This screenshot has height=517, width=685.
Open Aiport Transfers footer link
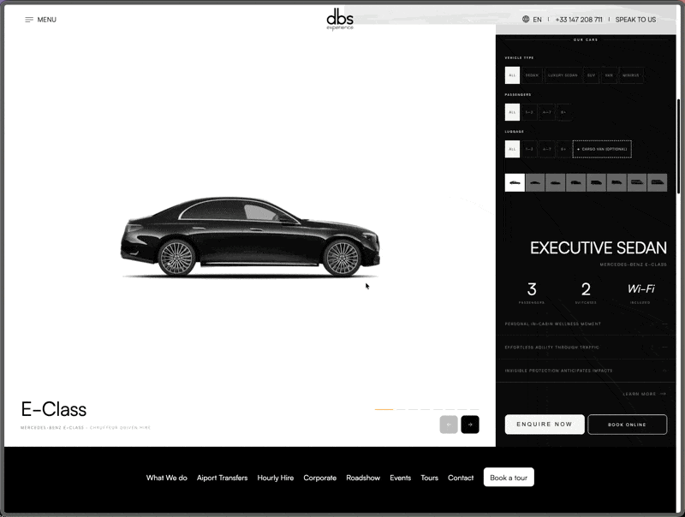[x=222, y=478]
